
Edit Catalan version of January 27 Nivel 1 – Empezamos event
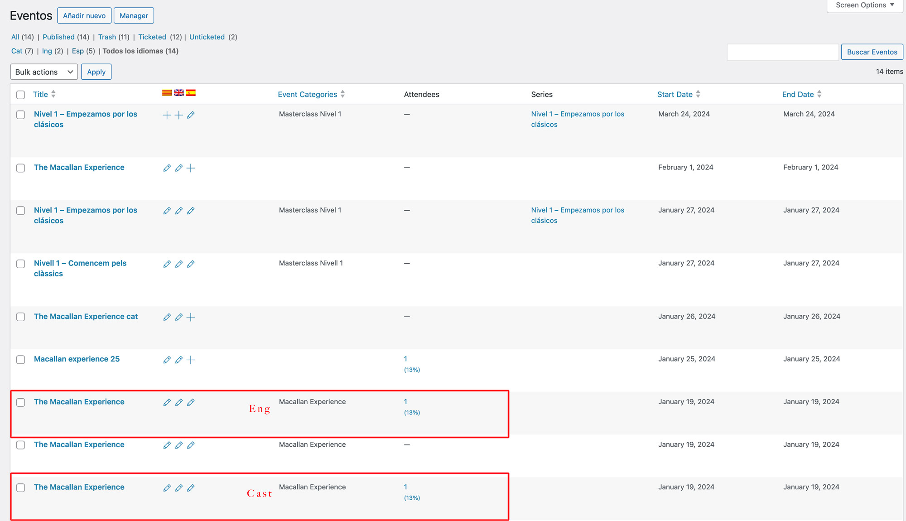[167, 211]
